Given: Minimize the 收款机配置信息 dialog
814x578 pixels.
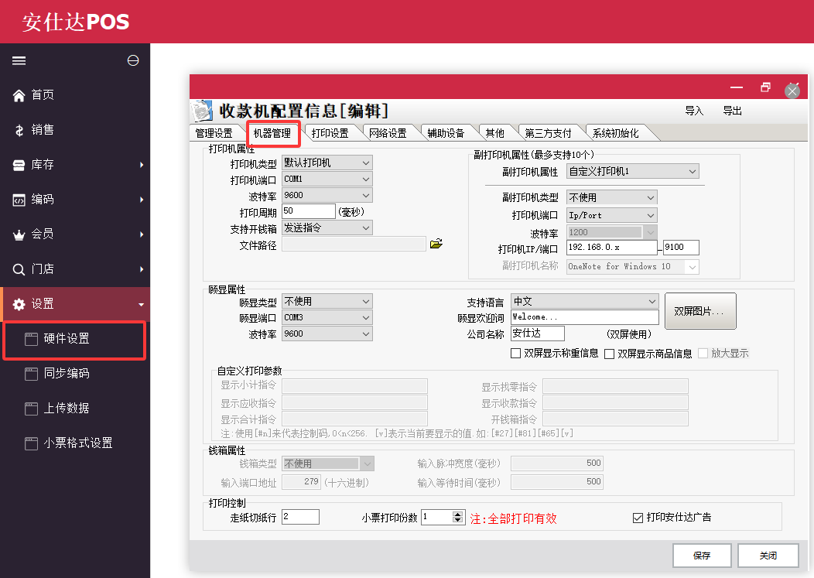Looking at the screenshot, I should pos(736,87).
